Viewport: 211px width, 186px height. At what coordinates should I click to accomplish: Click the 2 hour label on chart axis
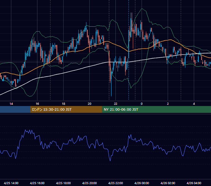click(x=168, y=104)
